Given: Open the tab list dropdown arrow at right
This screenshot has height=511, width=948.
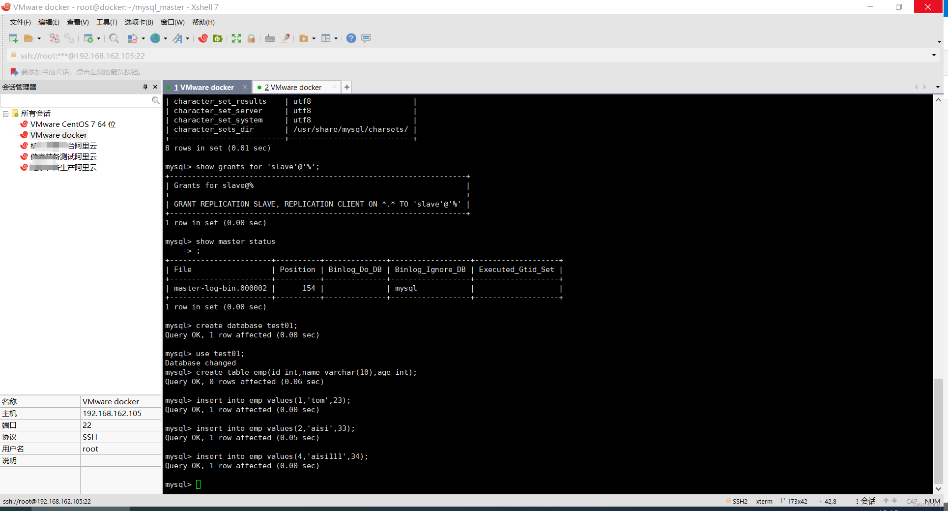Looking at the screenshot, I should pos(938,87).
